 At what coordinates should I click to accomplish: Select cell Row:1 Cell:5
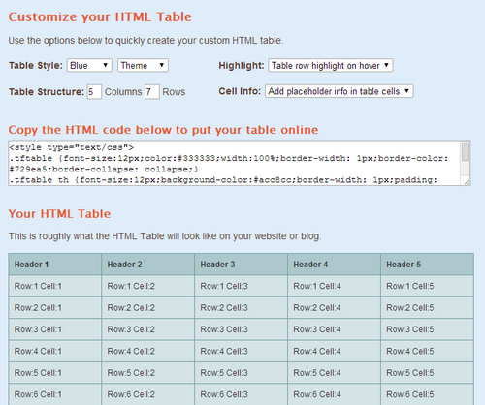click(428, 286)
